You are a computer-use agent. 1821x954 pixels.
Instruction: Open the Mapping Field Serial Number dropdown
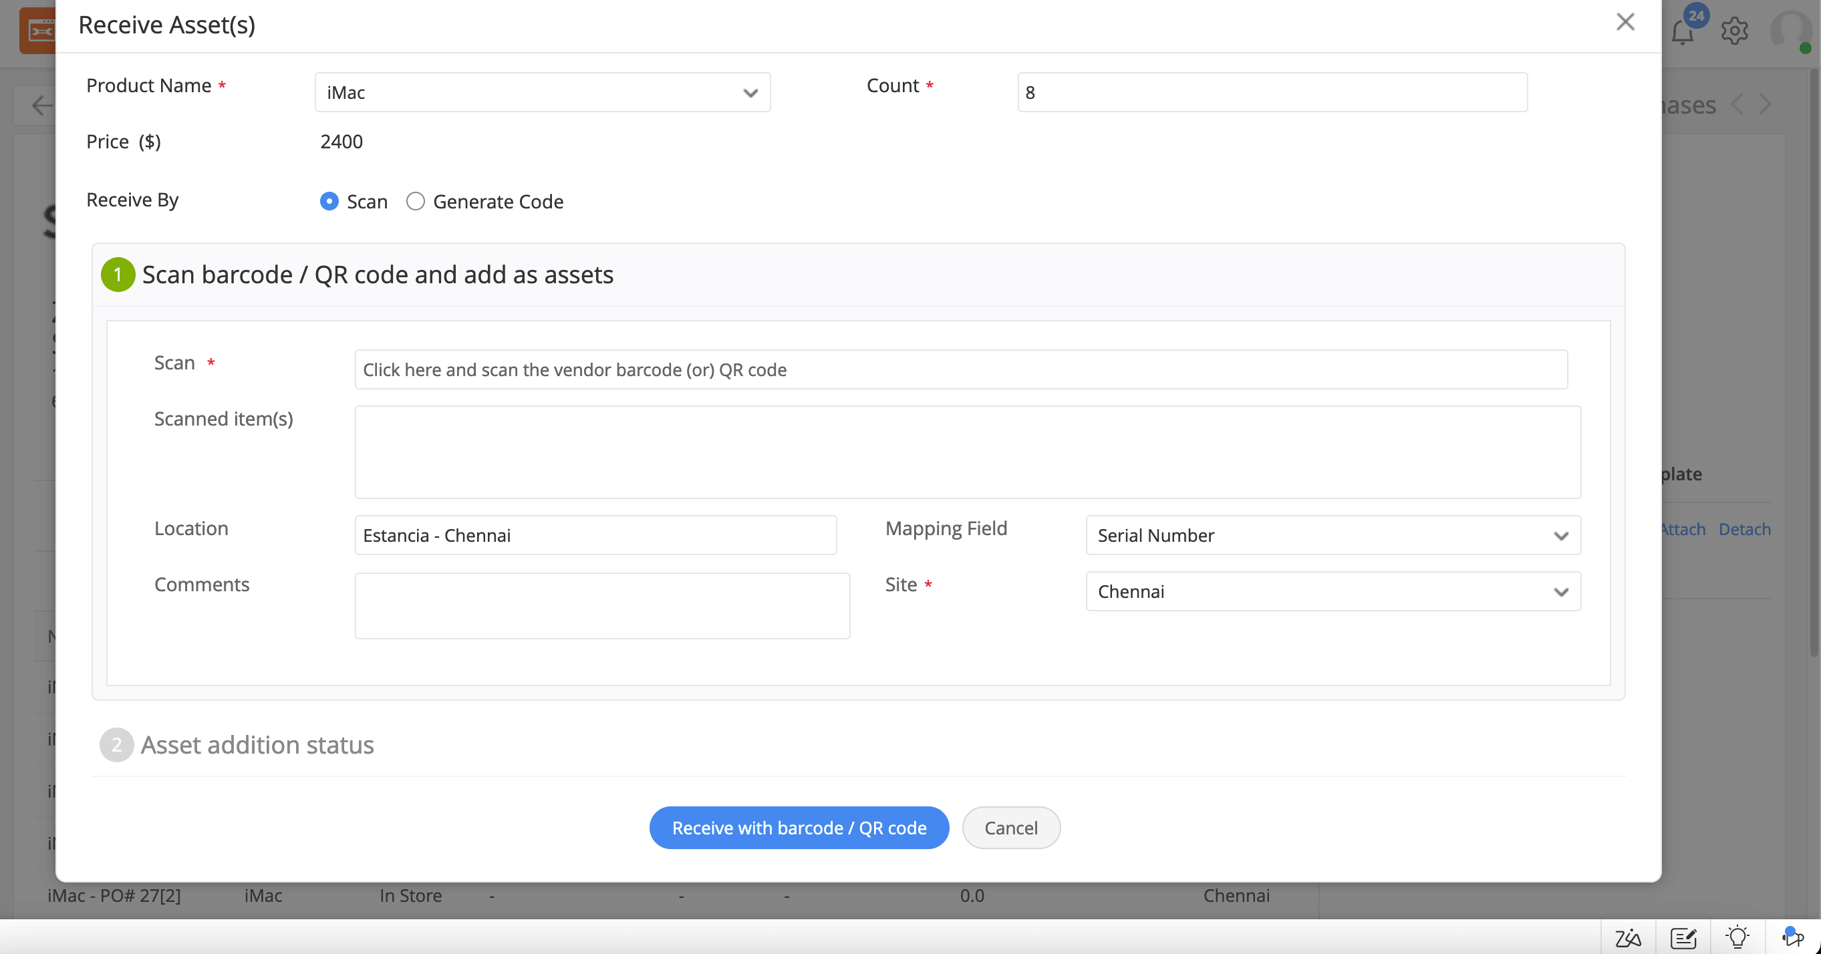(1333, 536)
